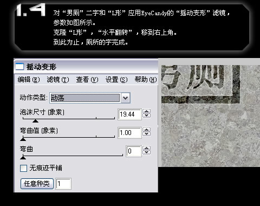The height and width of the screenshot is (206, 260).
Task: Increase 泡沫尺寸 value with up arrow
Action: tap(146, 112)
